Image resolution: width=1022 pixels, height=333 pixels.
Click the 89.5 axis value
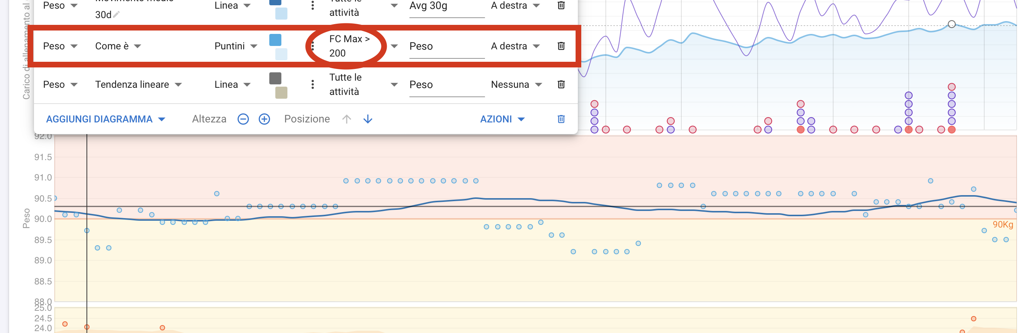click(43, 240)
